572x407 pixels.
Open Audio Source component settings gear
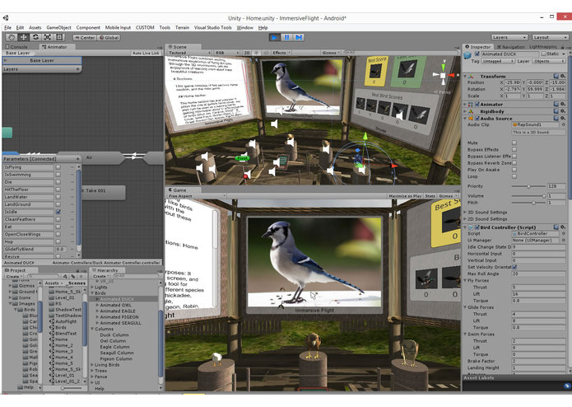tap(563, 119)
